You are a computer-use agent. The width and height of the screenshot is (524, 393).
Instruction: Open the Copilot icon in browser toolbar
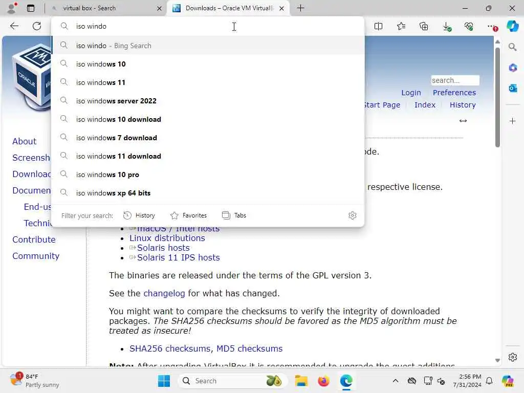click(x=512, y=26)
